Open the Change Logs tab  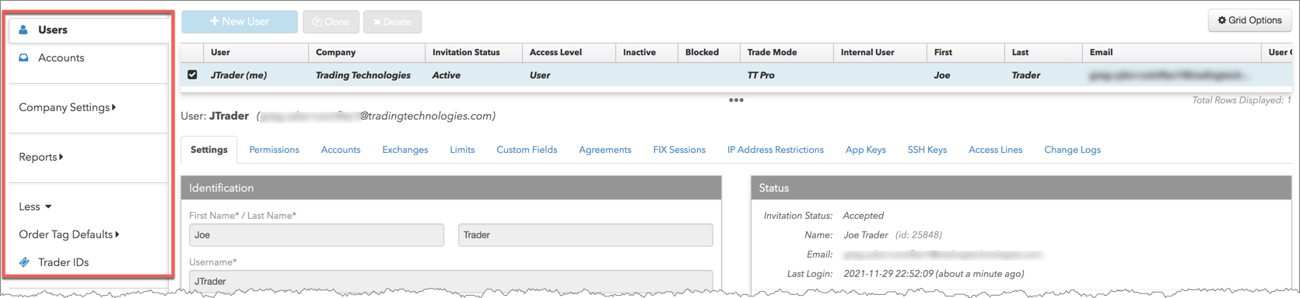click(1072, 150)
